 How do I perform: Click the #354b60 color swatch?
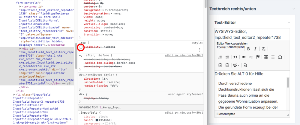point(96,121)
